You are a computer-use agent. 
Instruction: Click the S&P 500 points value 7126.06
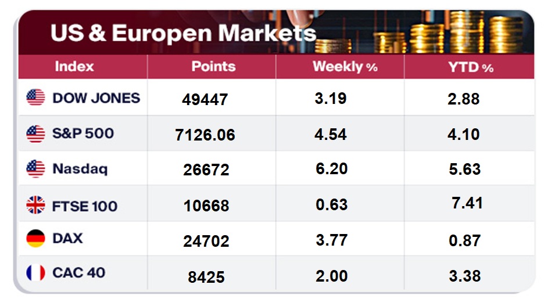pos(205,135)
